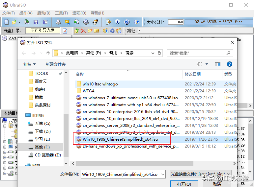Click the capacity bar showing 0% of 650MB
The width and height of the screenshot is (254, 187).
[218, 22]
